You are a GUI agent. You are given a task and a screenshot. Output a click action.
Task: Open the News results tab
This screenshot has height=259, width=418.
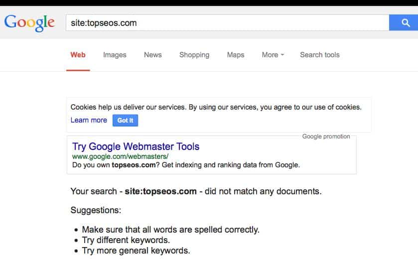tap(153, 55)
